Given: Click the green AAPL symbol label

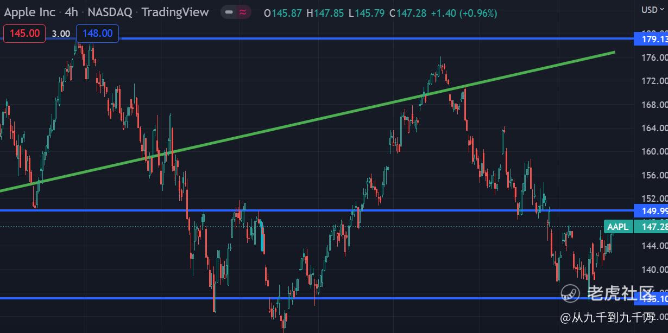Looking at the screenshot, I should pyautogui.click(x=618, y=227).
